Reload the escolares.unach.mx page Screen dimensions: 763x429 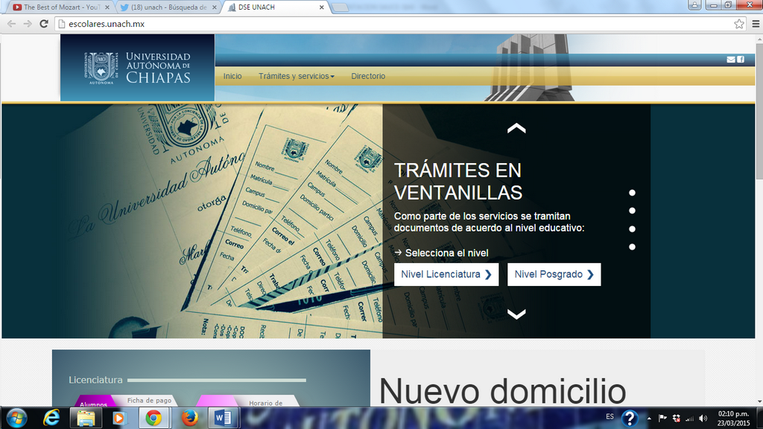point(44,24)
